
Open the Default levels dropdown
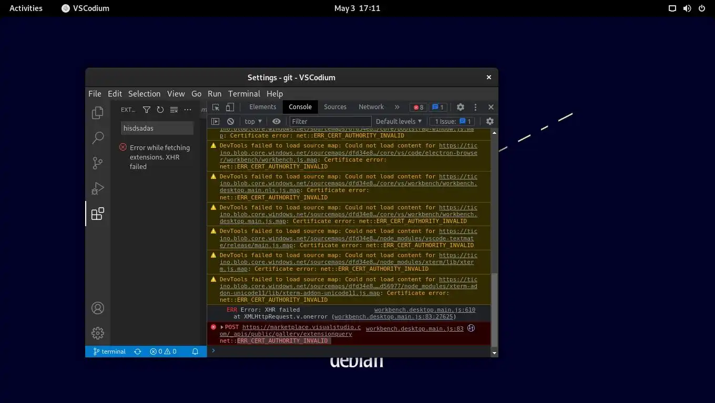pyautogui.click(x=399, y=121)
